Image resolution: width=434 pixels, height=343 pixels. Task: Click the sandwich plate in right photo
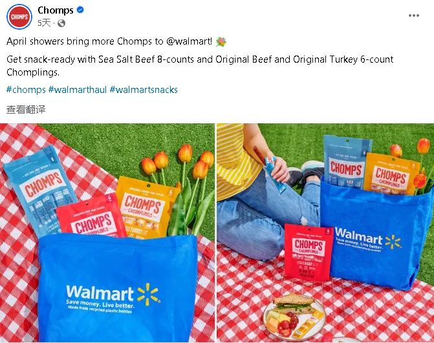pos(294,317)
